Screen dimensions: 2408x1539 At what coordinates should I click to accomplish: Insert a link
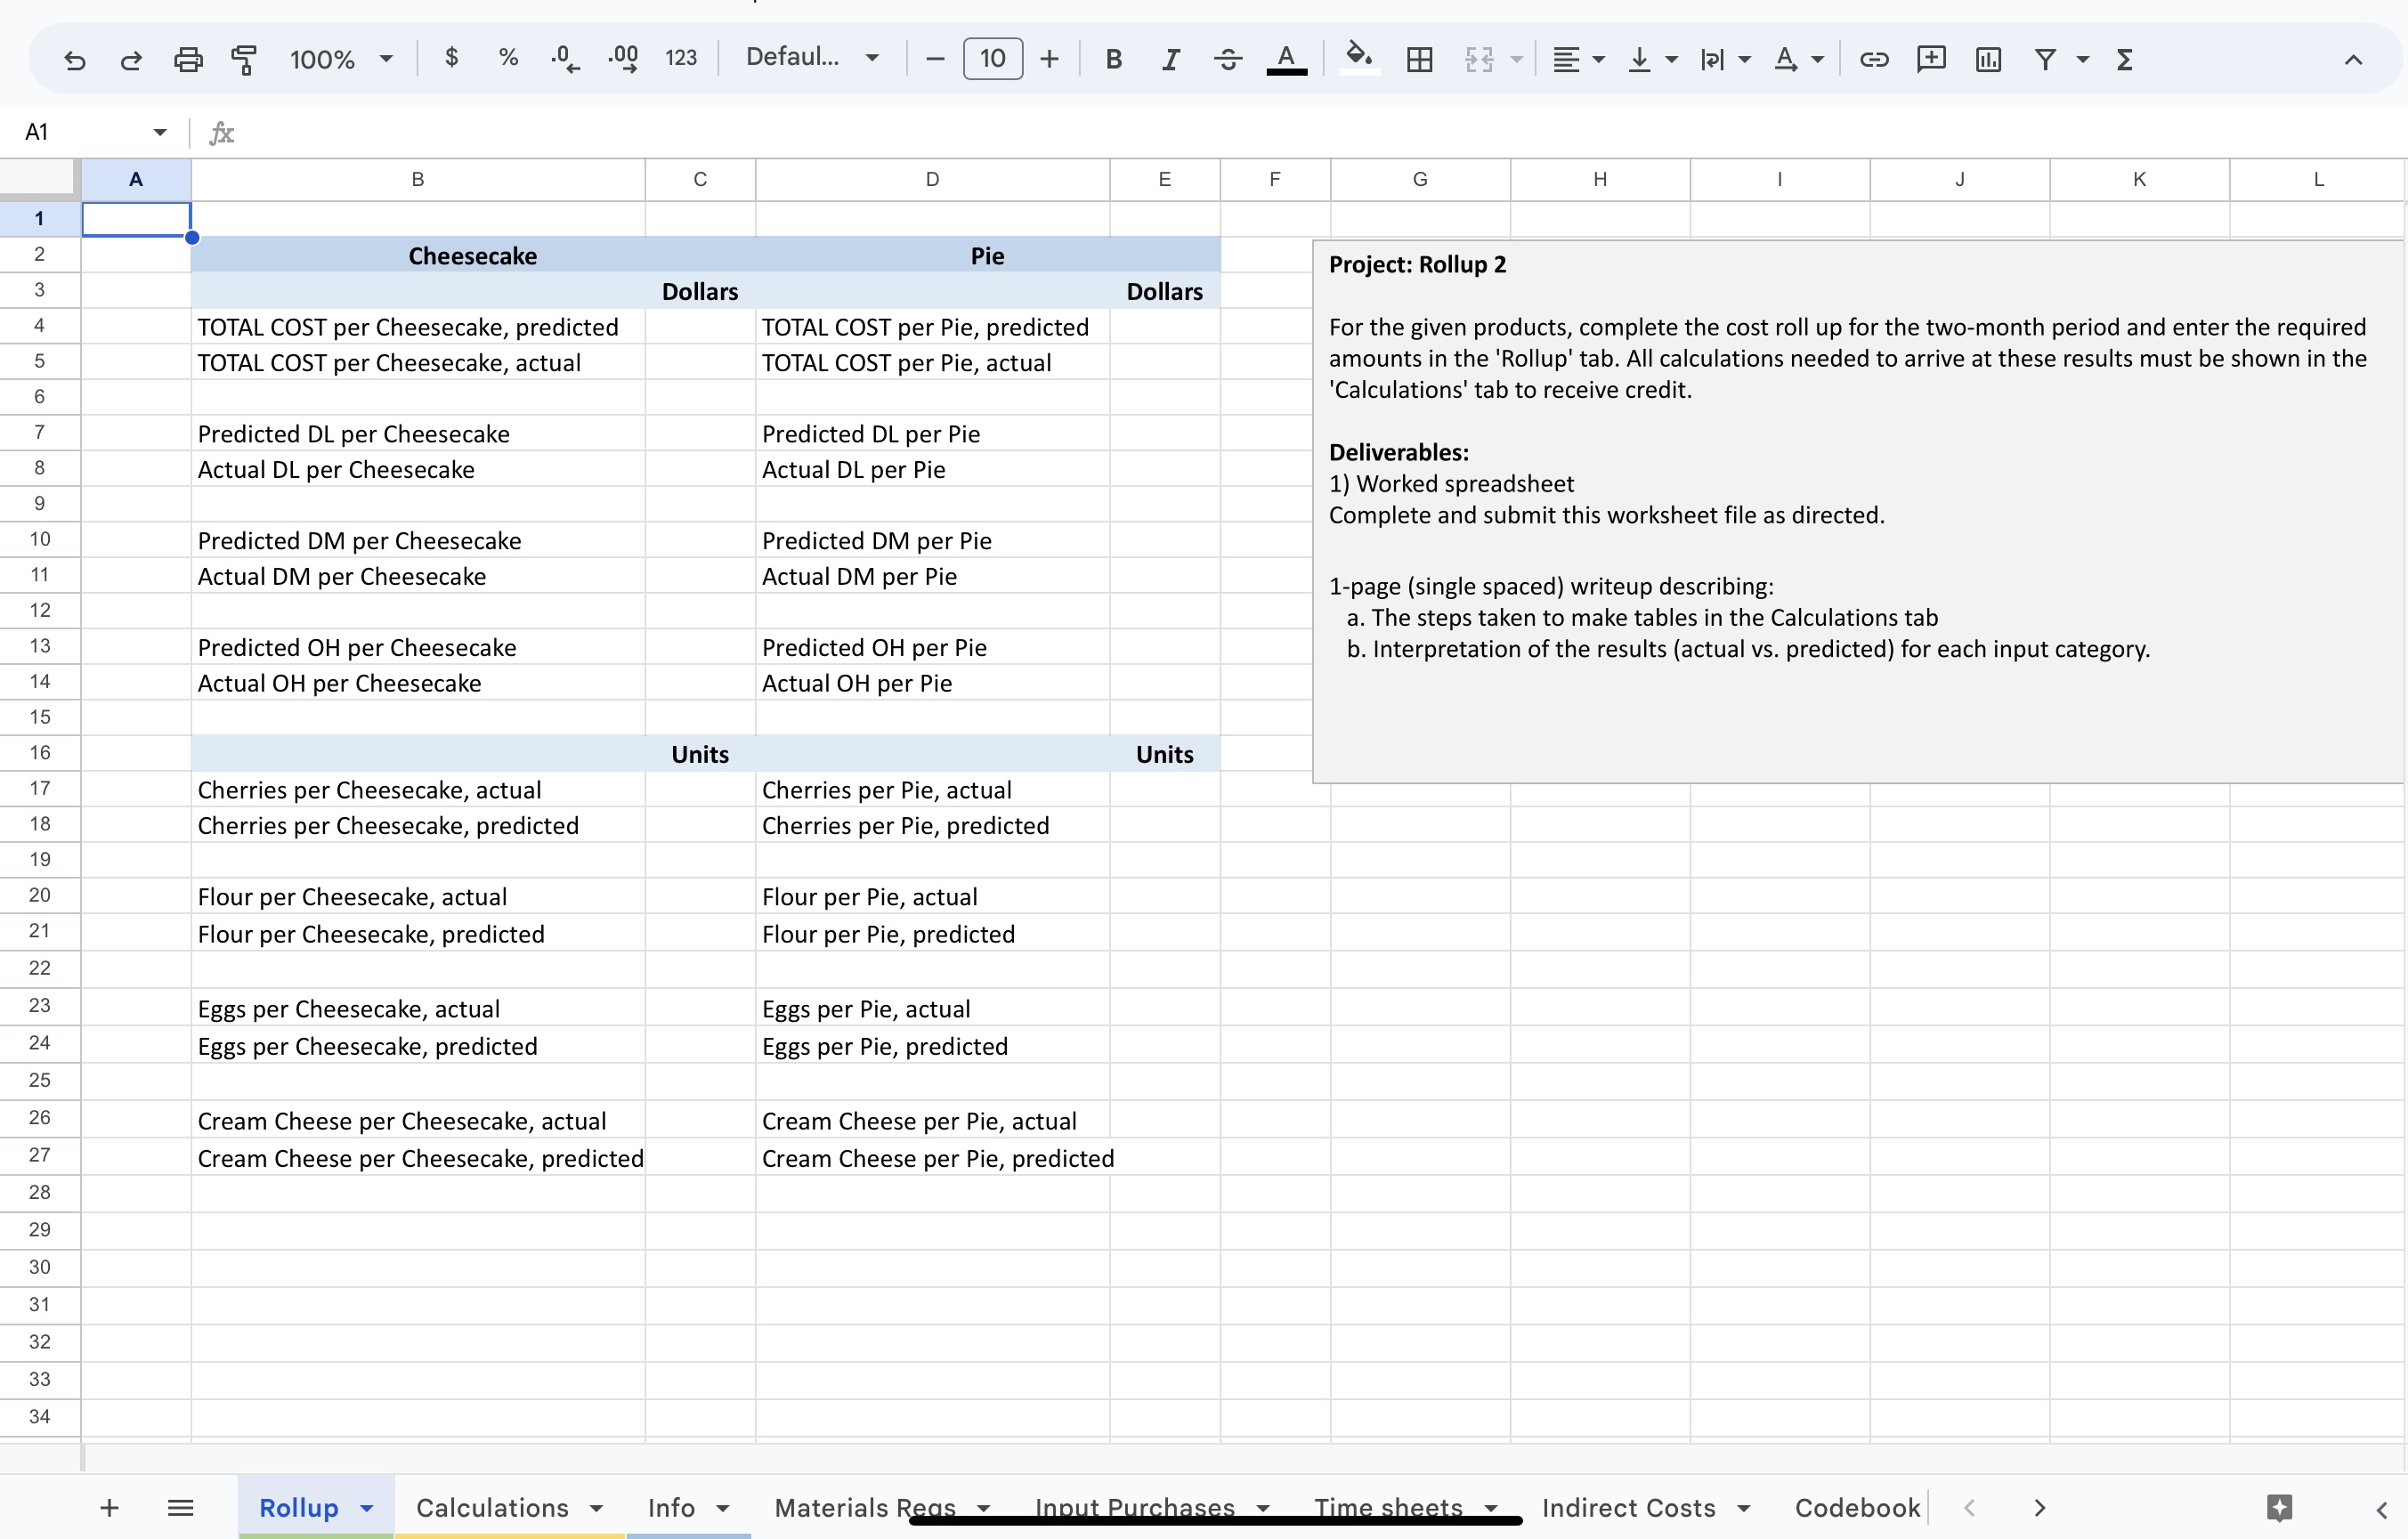coord(1873,59)
